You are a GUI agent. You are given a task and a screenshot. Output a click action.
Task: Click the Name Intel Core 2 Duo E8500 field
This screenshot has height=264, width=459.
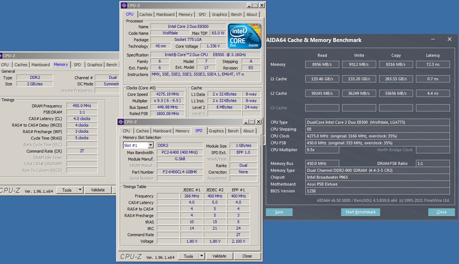click(x=188, y=26)
